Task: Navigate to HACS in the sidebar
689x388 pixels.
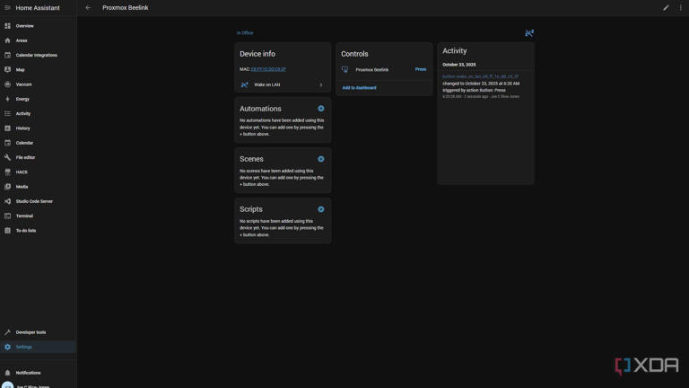Action: point(22,172)
